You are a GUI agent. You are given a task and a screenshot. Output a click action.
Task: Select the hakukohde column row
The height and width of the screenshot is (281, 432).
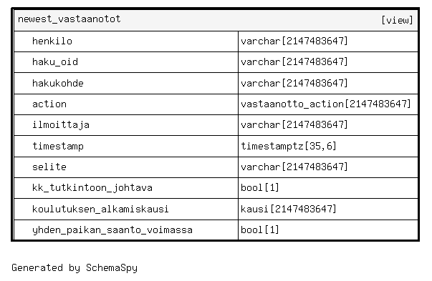coord(216,84)
